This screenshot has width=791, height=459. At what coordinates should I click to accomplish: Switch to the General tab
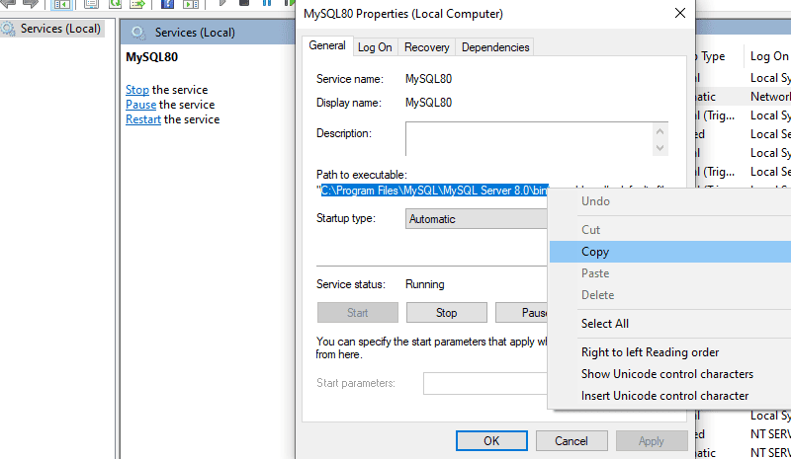tap(327, 45)
